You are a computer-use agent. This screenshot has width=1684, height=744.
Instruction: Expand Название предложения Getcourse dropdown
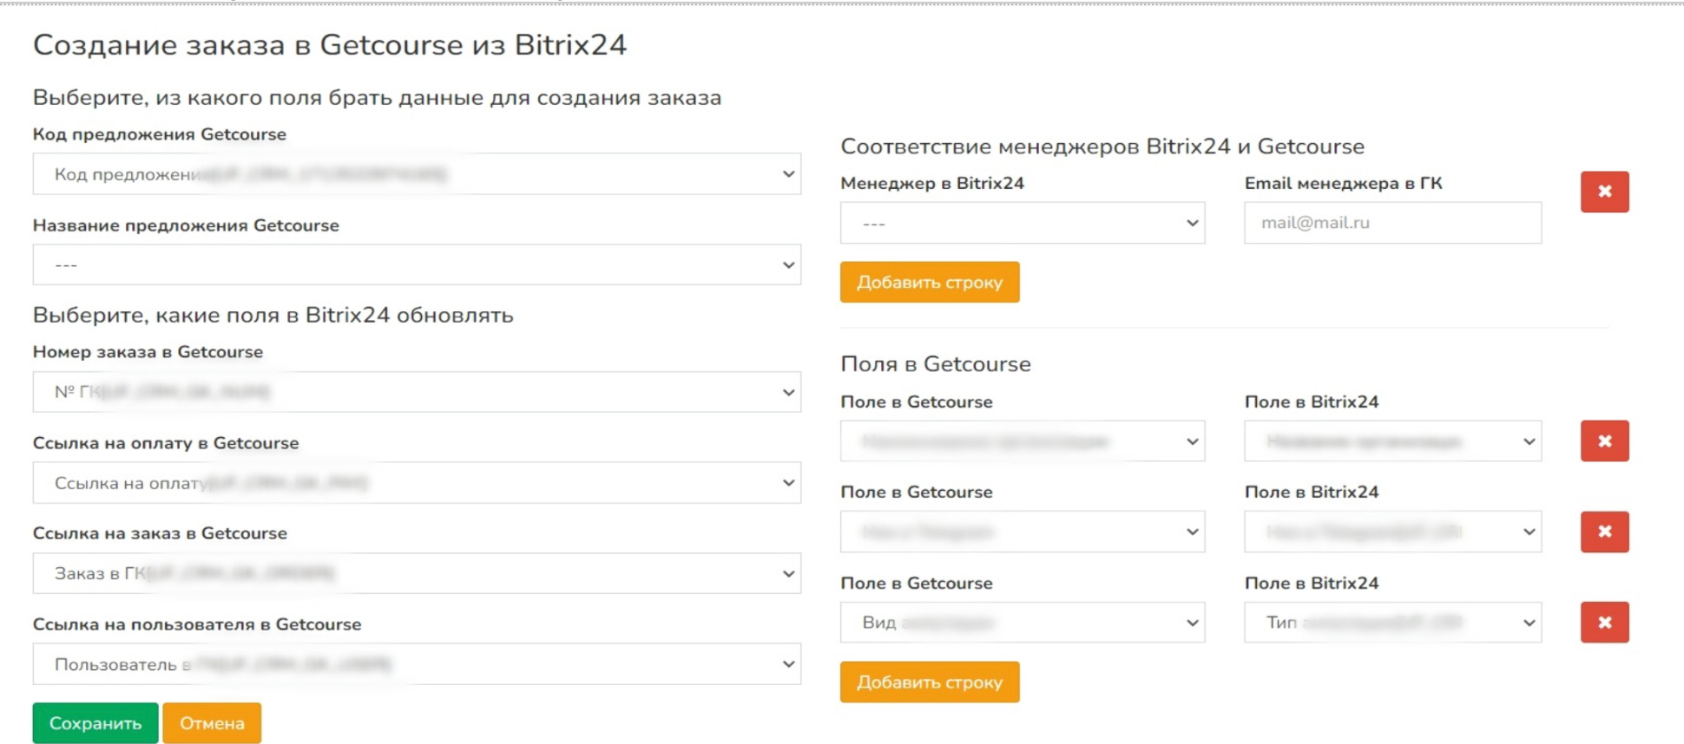click(417, 264)
